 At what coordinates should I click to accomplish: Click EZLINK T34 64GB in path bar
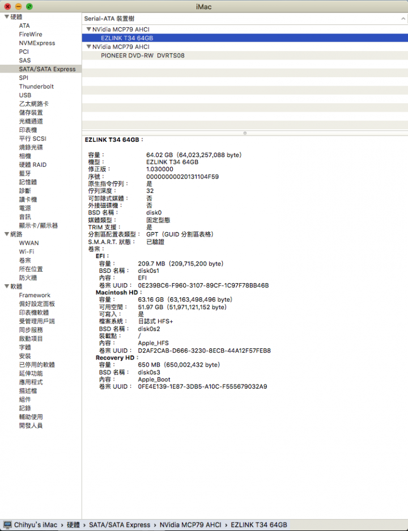[259, 525]
